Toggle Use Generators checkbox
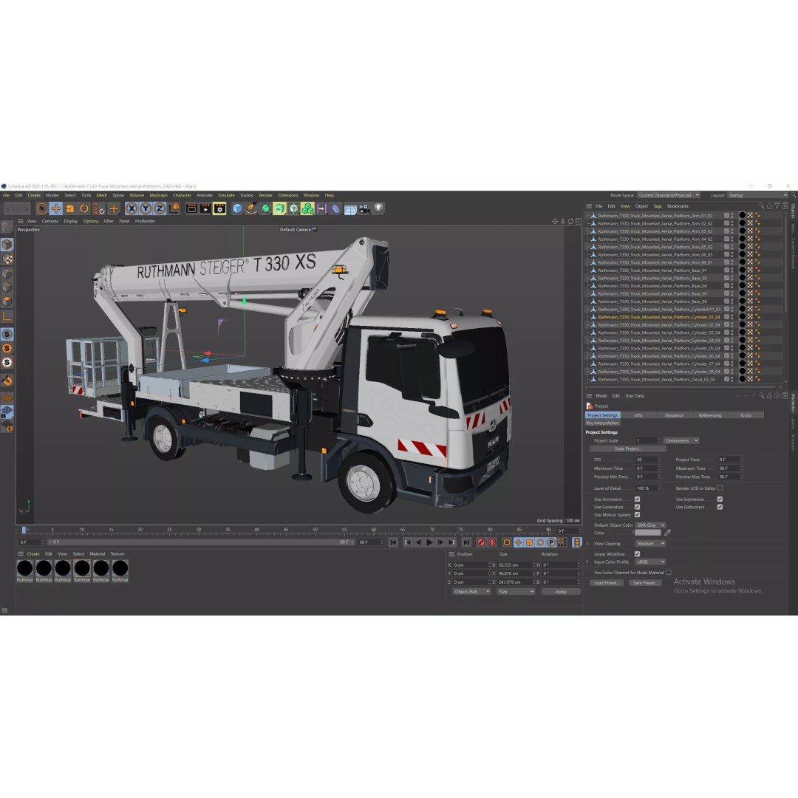The image size is (798, 798). [637, 507]
